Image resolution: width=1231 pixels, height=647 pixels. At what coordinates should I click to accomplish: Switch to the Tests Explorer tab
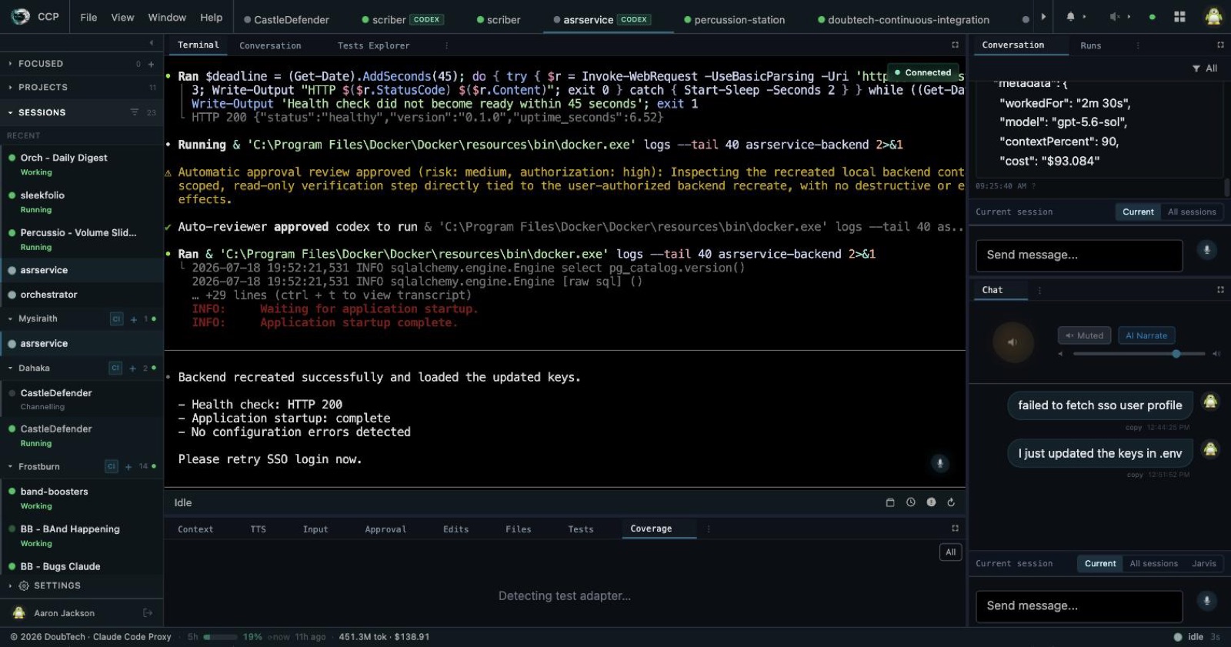pyautogui.click(x=373, y=45)
